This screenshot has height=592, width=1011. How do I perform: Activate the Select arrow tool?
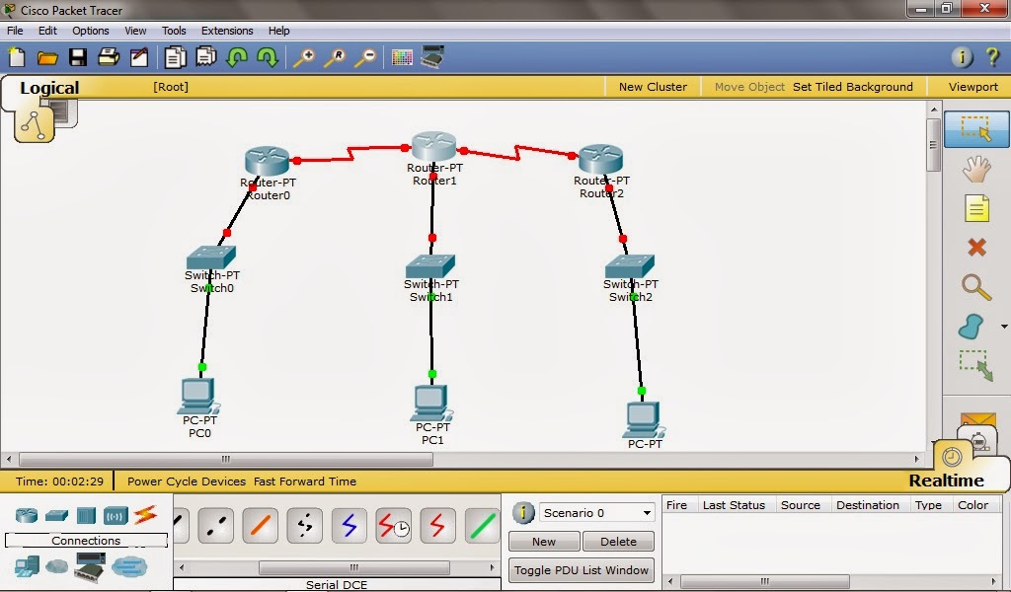point(975,129)
